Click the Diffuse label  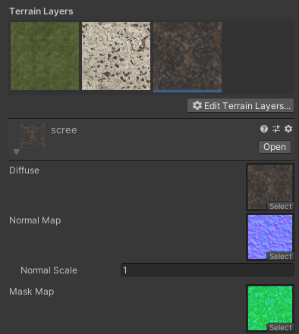click(x=24, y=170)
